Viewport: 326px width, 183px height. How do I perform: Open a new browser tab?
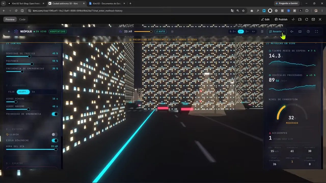(x=130, y=3)
